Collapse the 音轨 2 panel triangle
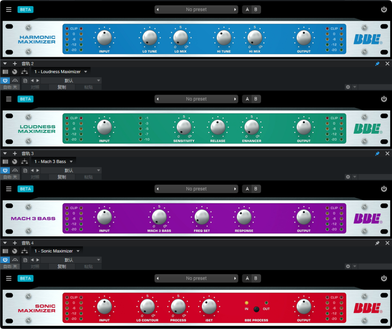Screen dimensions: 392x329 click(x=5, y=64)
